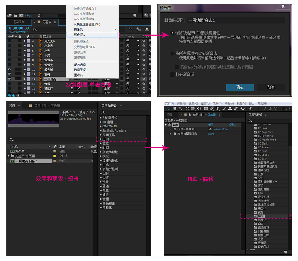The height and width of the screenshot is (261, 298).
Task: Expand the 模糊和锐化 effects category
Action: click(101, 161)
